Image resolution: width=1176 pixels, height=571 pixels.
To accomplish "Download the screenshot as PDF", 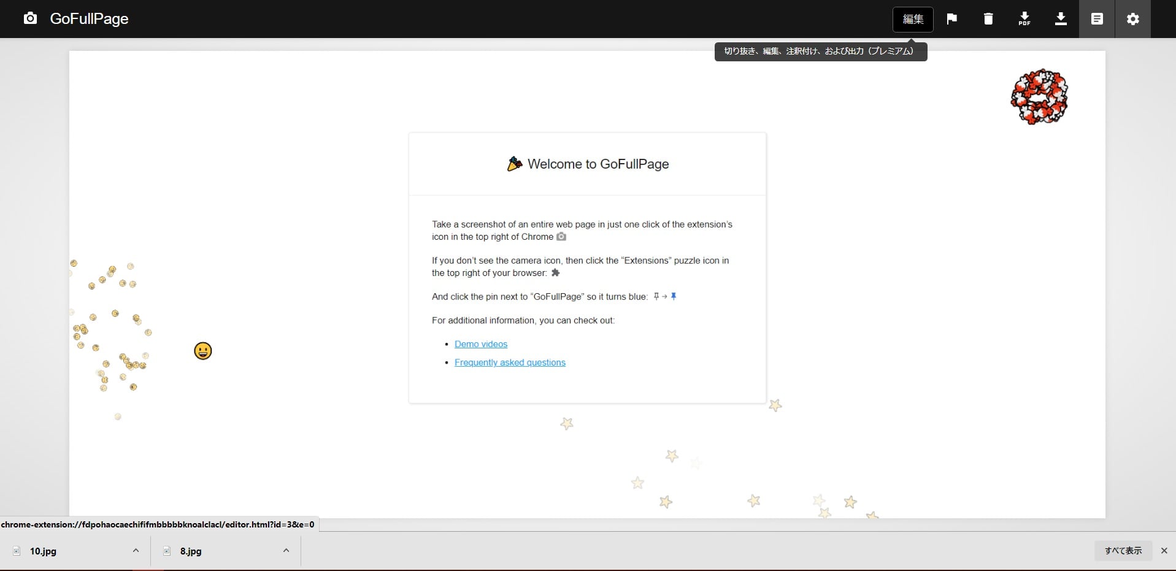I will coord(1024,19).
